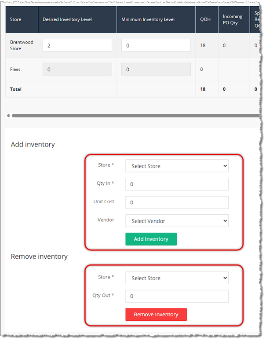This screenshot has height=341, width=266.
Task: Click the Vendor label
Action: click(106, 220)
